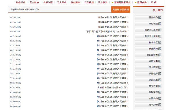Screen dimensions: 169x110
Task: Open 办事大厅 in the top navigation
Action: click(62, 2)
